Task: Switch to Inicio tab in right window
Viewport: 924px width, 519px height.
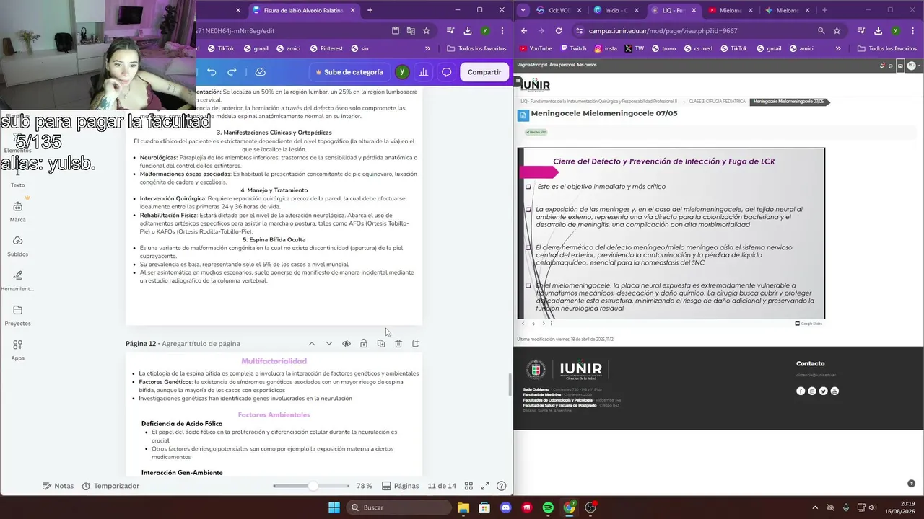Action: [616, 10]
